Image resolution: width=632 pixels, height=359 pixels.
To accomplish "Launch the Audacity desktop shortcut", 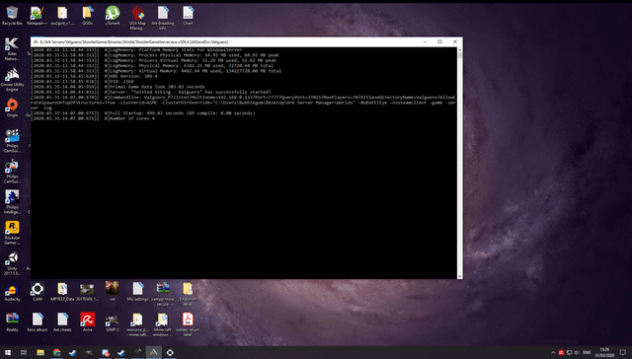I will tap(12, 293).
